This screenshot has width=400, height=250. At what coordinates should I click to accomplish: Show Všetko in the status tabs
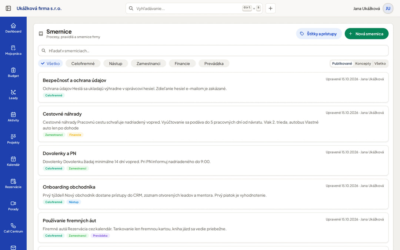click(380, 64)
